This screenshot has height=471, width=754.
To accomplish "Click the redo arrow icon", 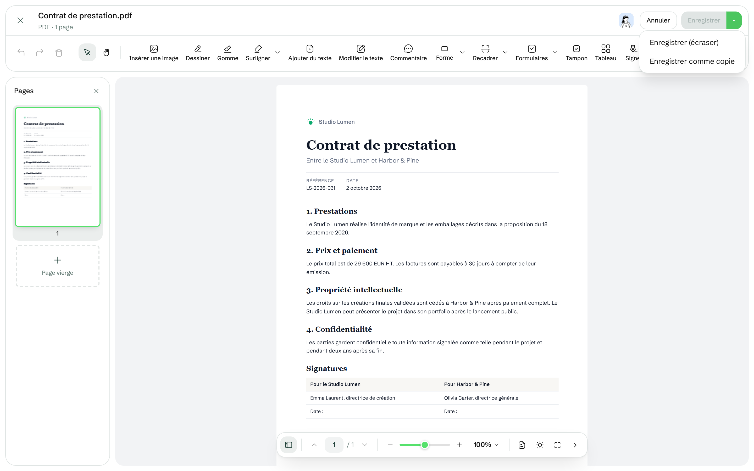I will click(40, 52).
